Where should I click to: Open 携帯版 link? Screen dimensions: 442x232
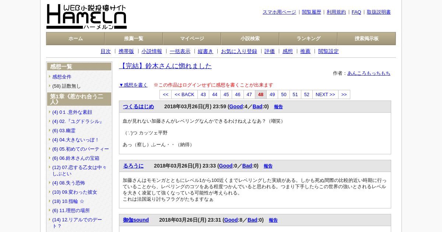[126, 52]
